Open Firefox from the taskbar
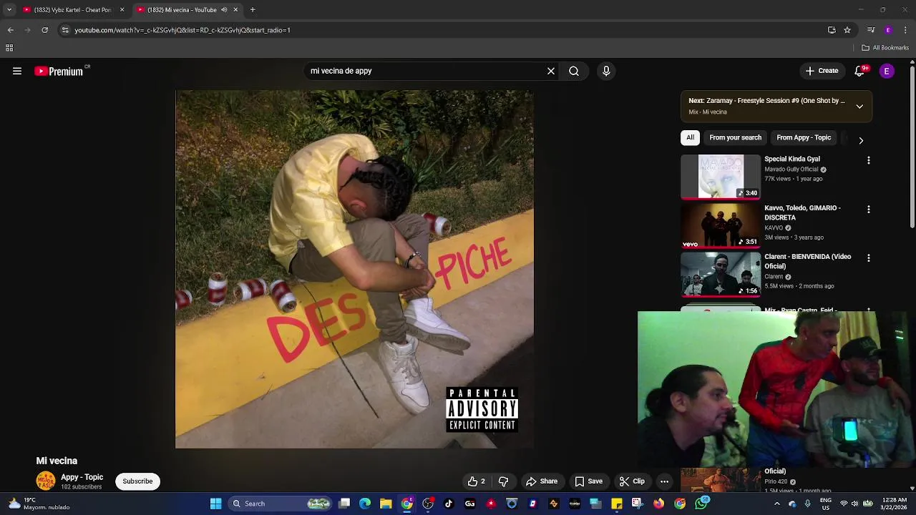916x515 pixels. [658, 504]
